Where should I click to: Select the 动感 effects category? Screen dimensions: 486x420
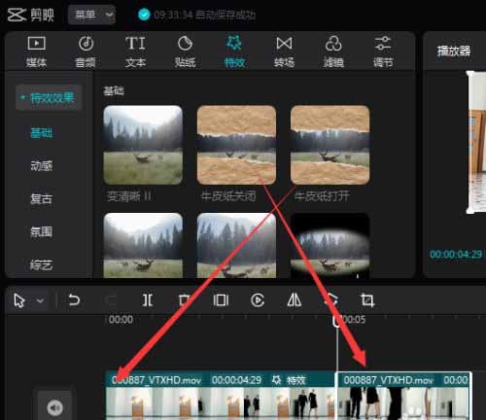click(42, 166)
